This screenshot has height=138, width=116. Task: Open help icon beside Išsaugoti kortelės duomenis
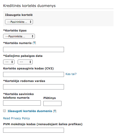coord(55,111)
